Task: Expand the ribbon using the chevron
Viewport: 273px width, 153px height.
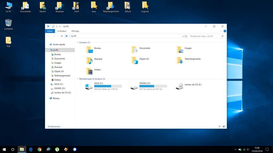Action: pos(221,31)
